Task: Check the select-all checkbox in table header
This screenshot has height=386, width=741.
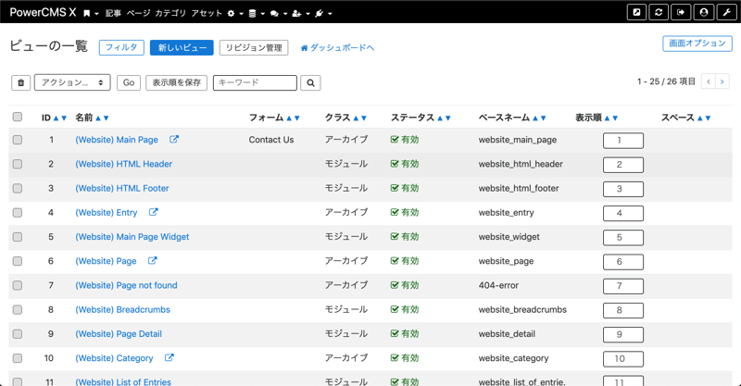Action: click(x=18, y=118)
